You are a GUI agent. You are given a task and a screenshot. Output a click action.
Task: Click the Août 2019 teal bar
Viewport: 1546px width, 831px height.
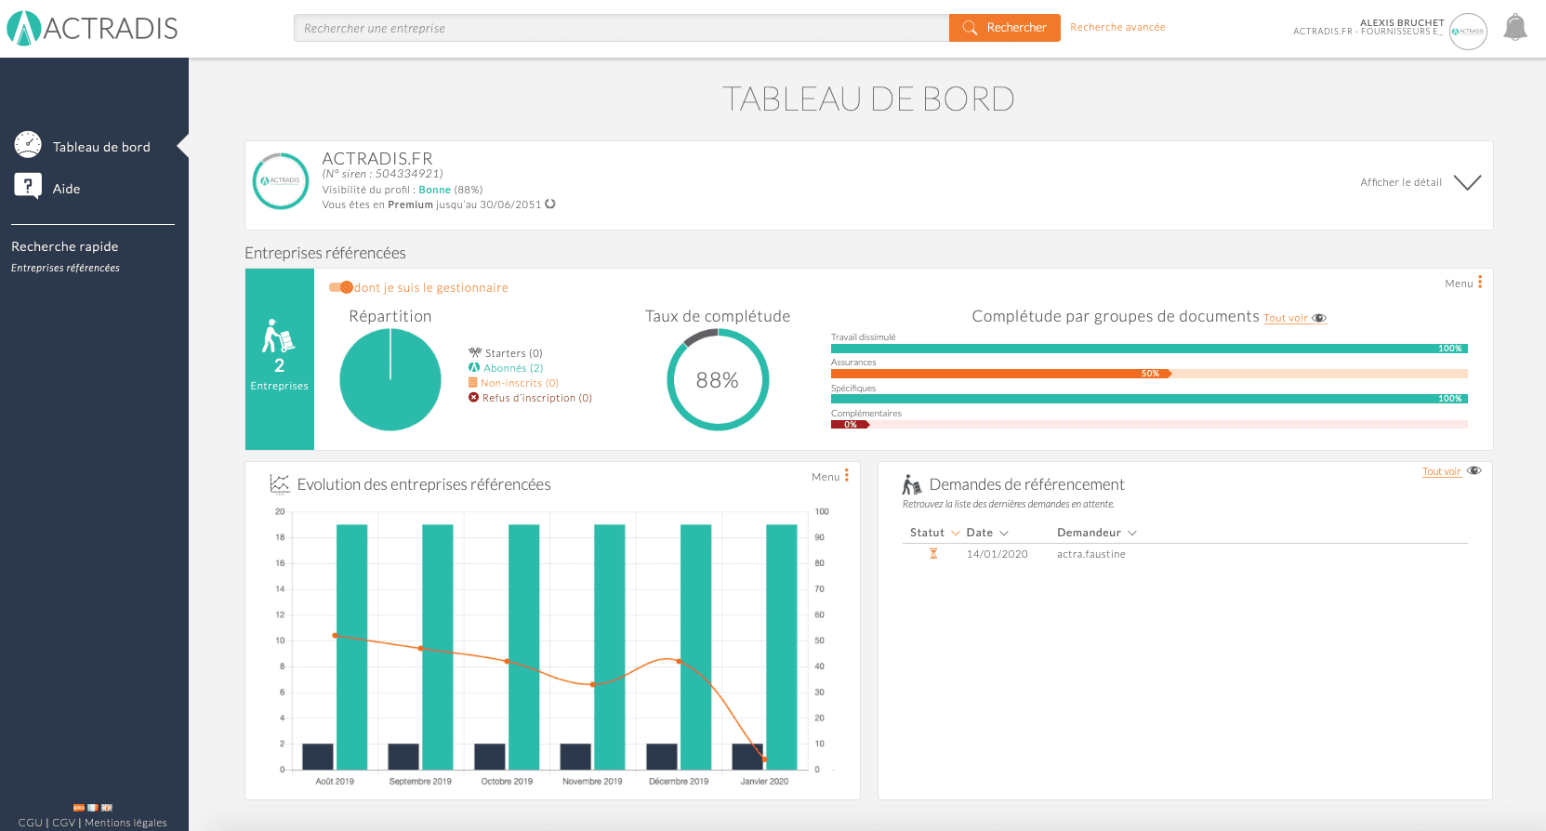[351, 647]
